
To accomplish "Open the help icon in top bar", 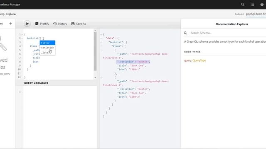I will (262, 5).
